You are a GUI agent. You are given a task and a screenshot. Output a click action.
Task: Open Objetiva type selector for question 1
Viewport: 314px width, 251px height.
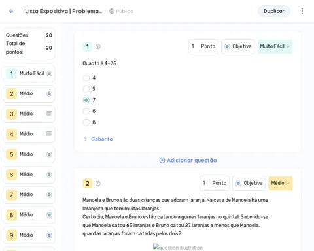(x=238, y=46)
